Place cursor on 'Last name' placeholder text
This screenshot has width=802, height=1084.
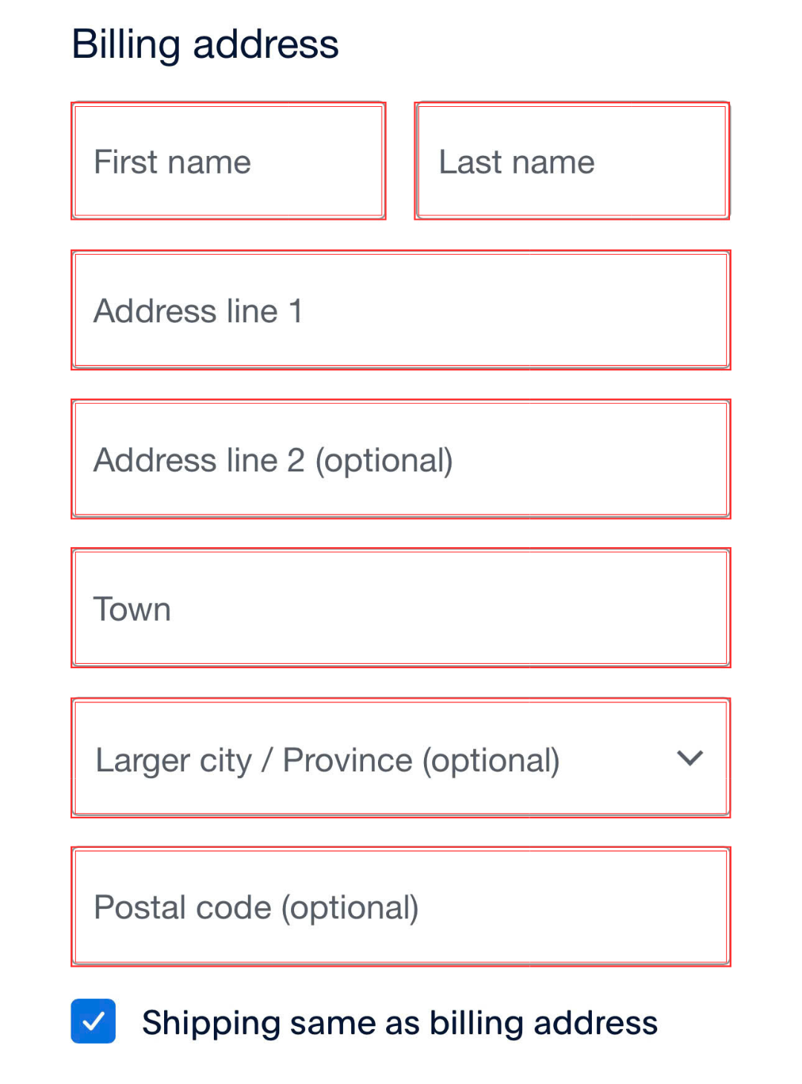(x=516, y=163)
